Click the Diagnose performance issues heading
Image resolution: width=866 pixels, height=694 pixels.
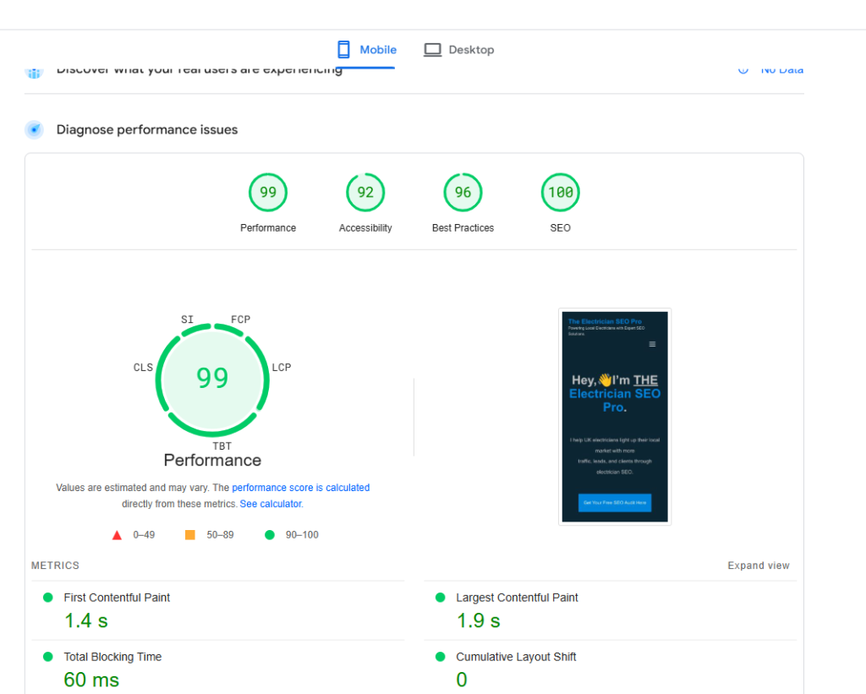pyautogui.click(x=147, y=129)
